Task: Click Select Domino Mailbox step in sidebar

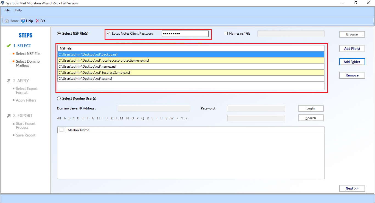Action: point(28,63)
